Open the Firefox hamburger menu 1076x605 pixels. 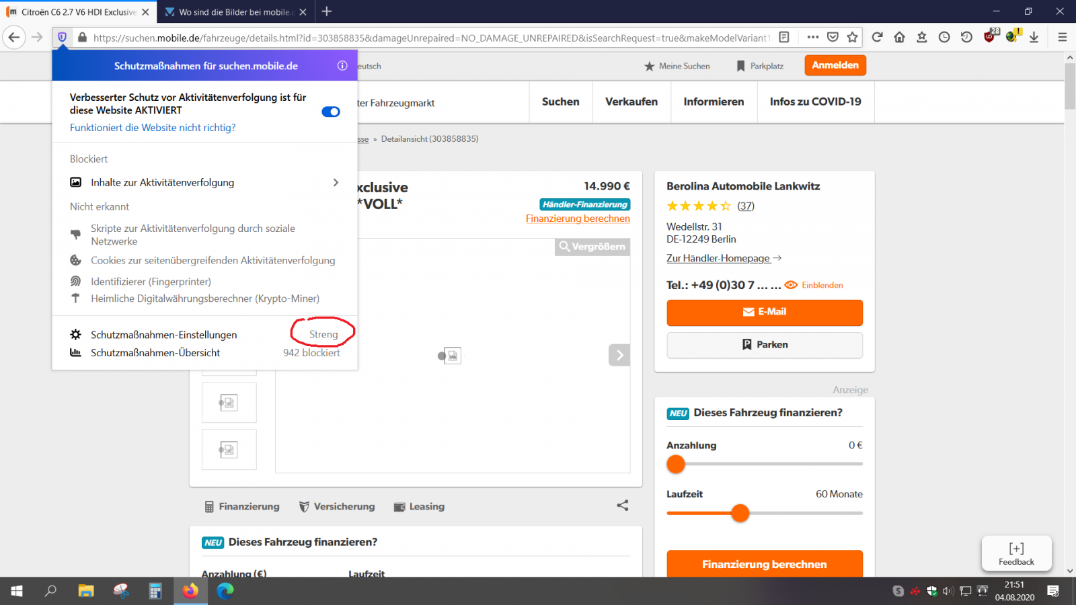click(1063, 38)
